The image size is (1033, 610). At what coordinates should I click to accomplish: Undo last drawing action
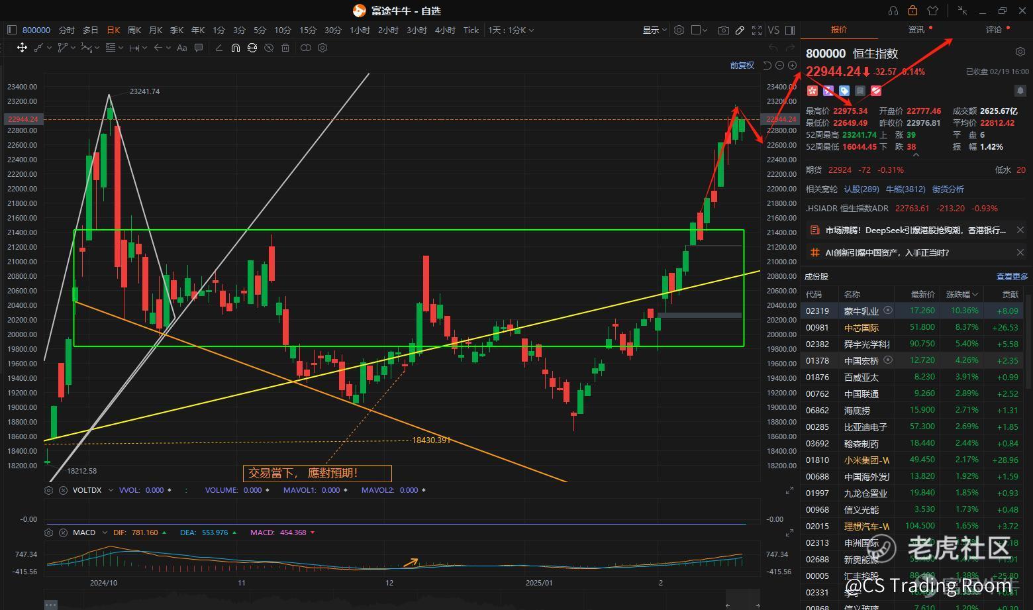(x=773, y=48)
